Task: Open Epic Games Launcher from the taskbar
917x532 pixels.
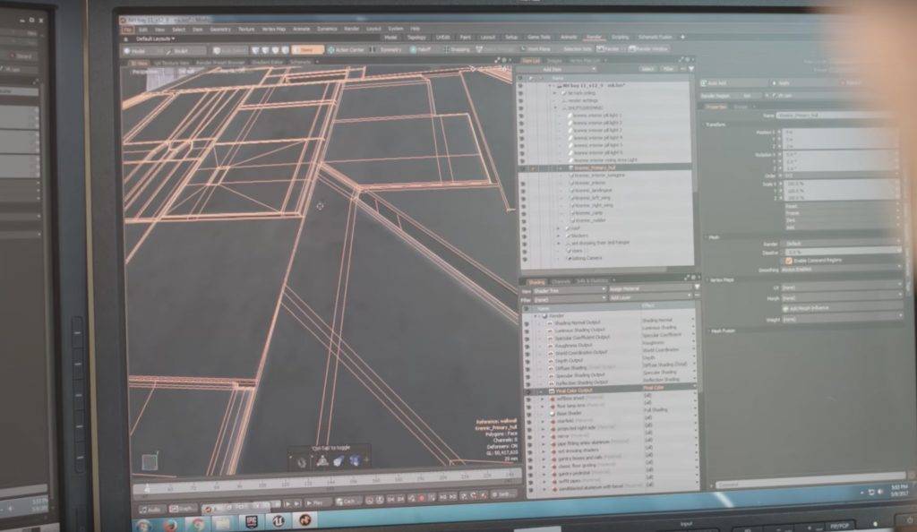Action: [252, 522]
